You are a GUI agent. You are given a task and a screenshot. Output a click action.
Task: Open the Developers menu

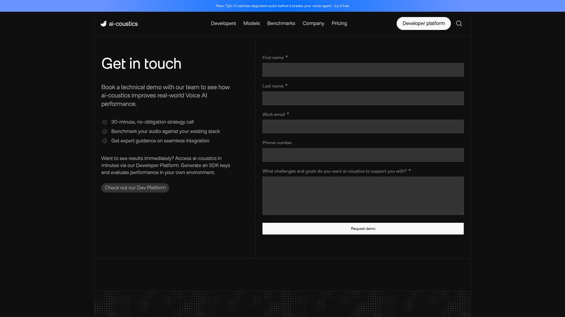click(x=223, y=23)
